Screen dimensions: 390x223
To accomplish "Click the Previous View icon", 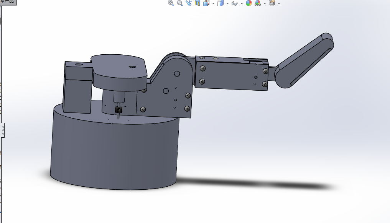I will [x=189, y=3].
